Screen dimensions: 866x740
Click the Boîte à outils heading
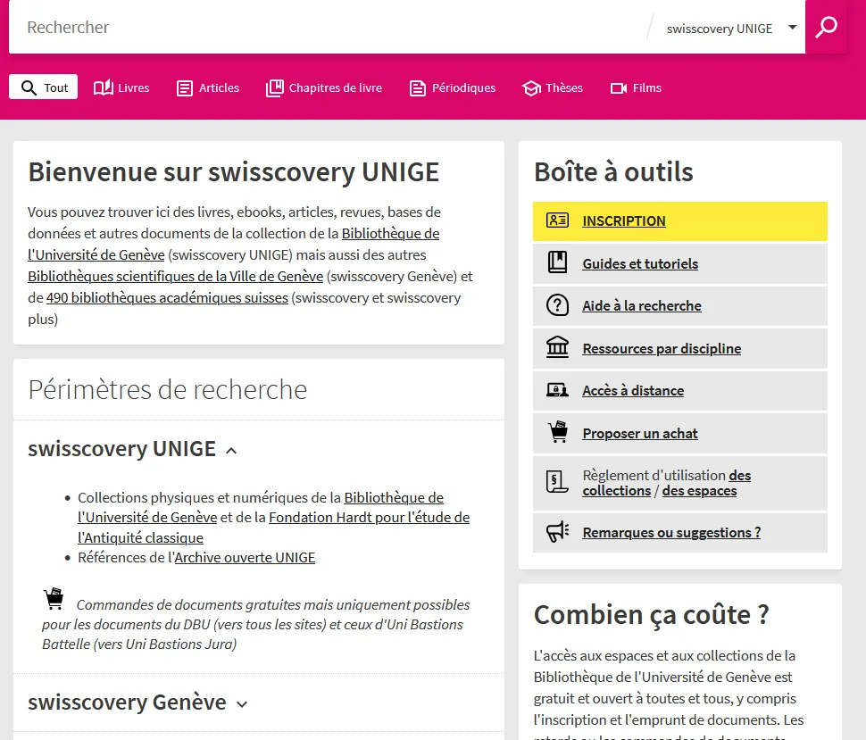[x=613, y=171]
